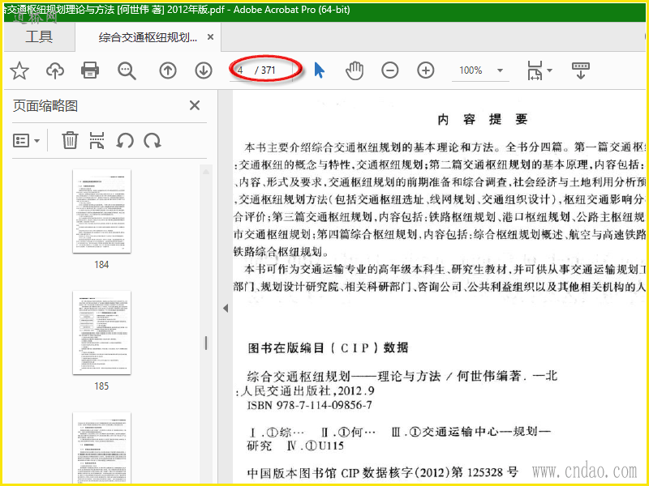
Task: Open the find text magnifier tool
Action: pyautogui.click(x=127, y=71)
